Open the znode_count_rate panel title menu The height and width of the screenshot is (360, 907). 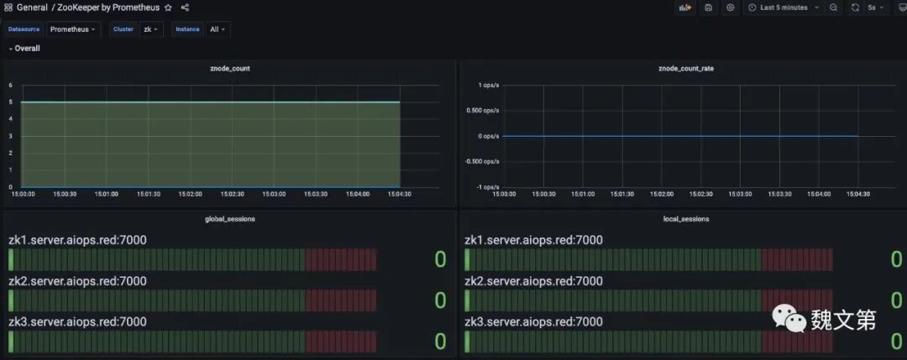685,68
